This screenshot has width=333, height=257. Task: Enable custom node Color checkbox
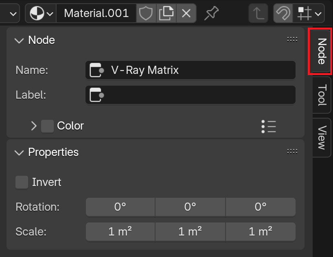tap(47, 126)
